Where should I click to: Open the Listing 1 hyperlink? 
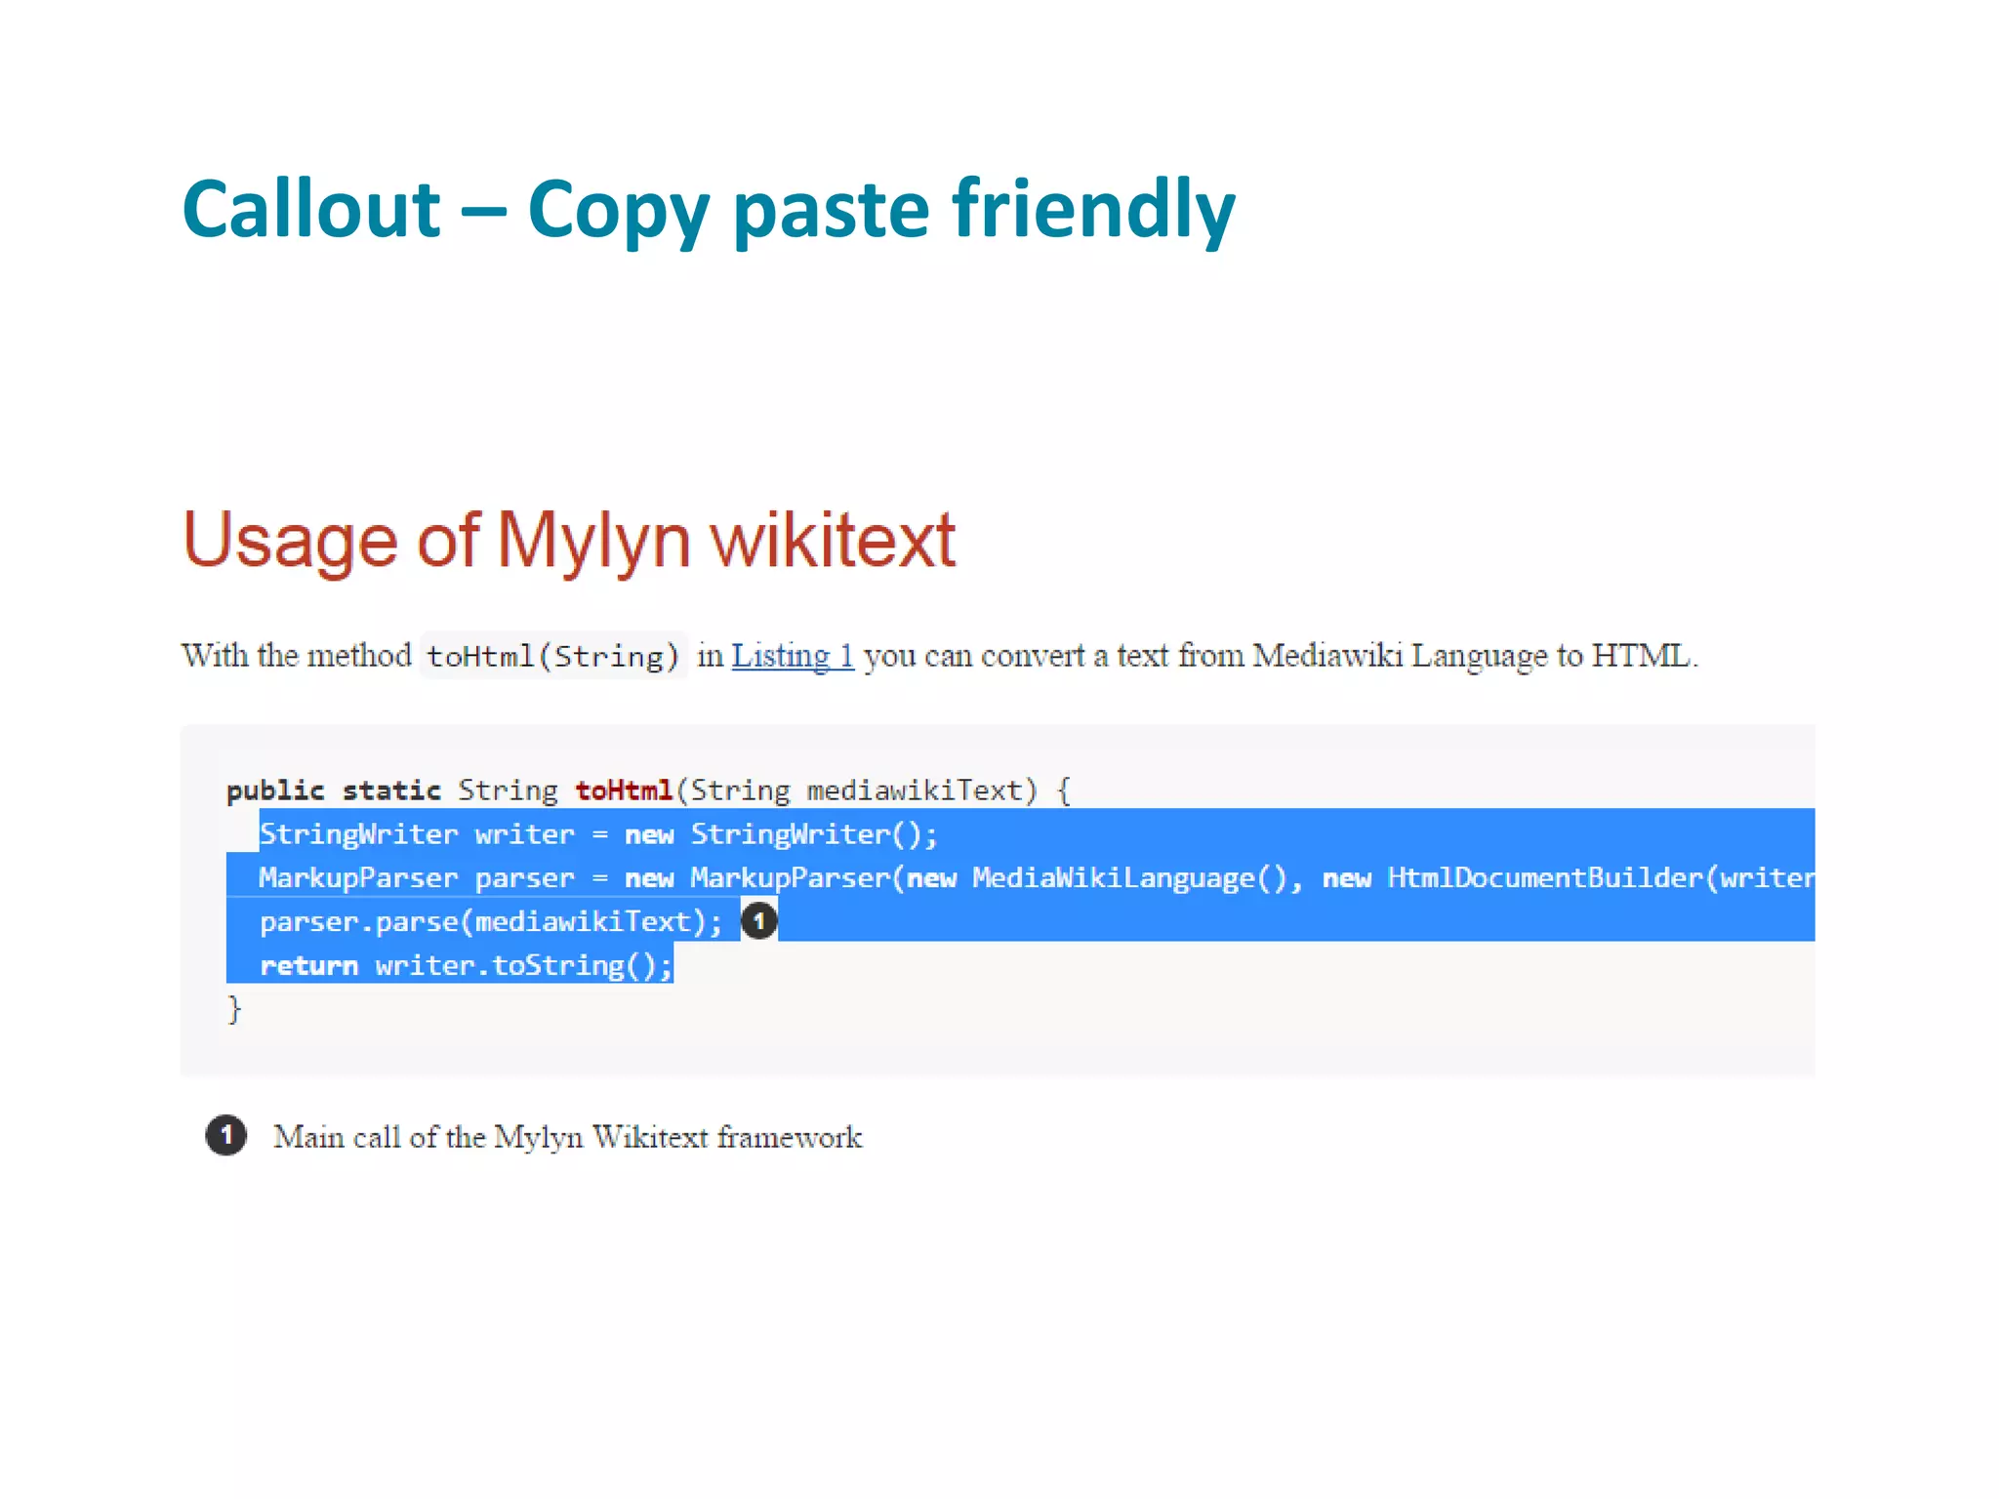pos(793,656)
